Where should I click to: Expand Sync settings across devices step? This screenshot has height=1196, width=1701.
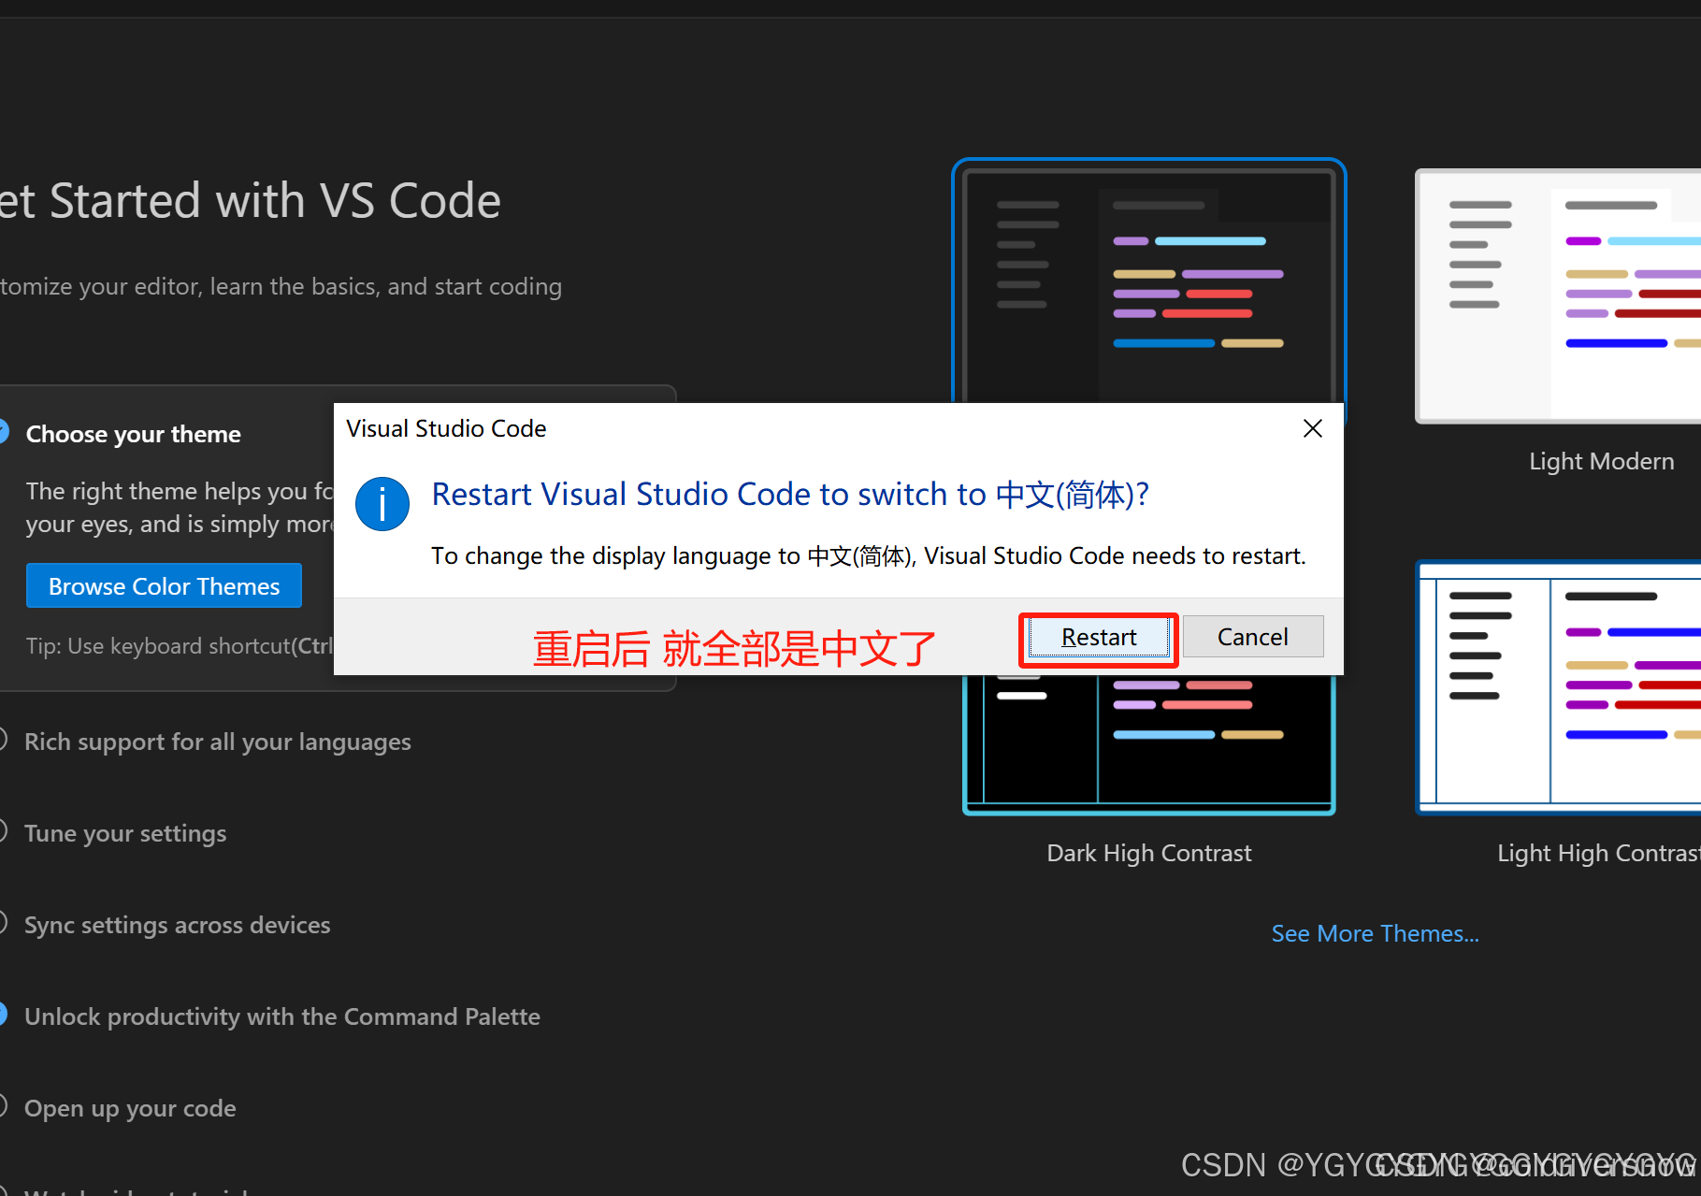(x=177, y=925)
